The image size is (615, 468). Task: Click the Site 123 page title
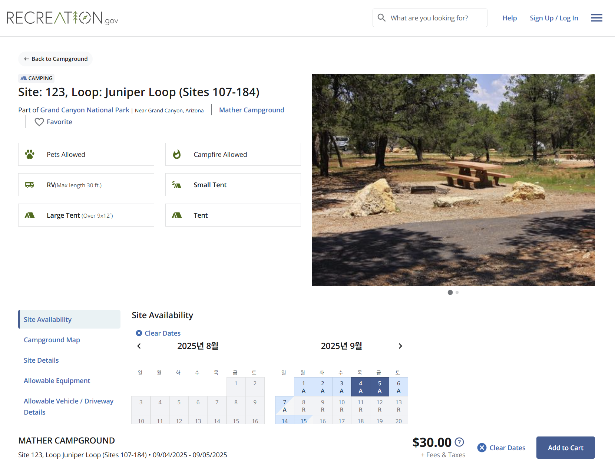coord(139,92)
